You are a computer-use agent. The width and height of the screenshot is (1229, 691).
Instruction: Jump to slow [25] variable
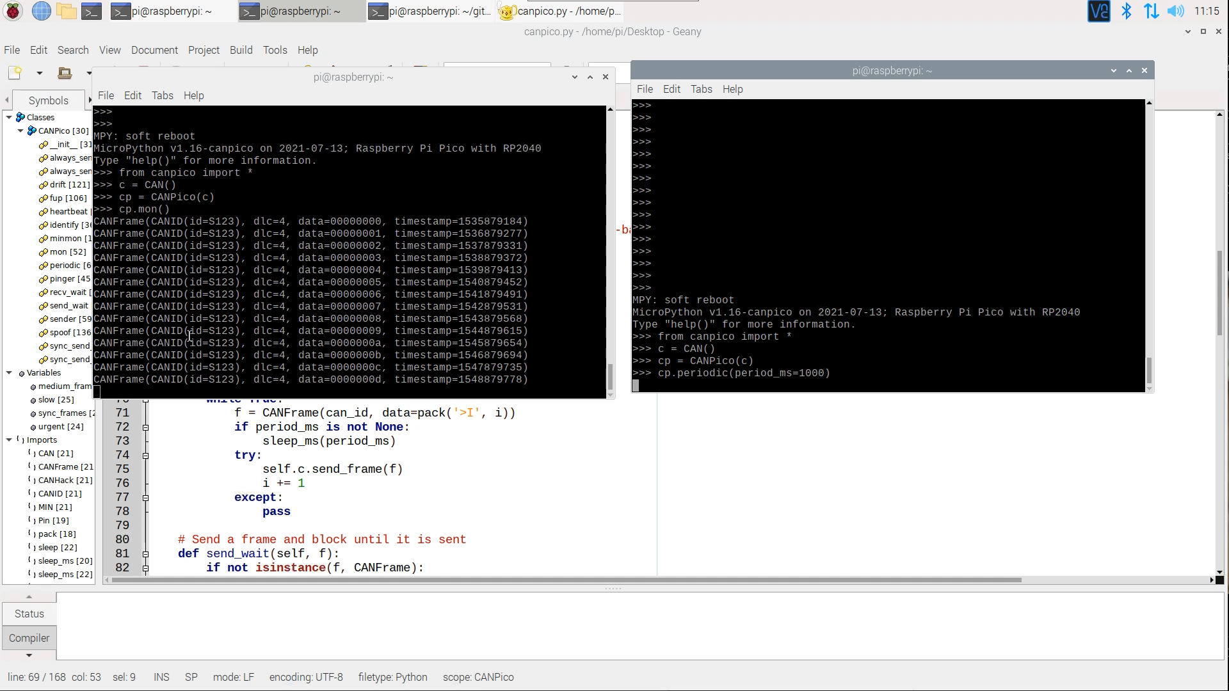tap(56, 399)
